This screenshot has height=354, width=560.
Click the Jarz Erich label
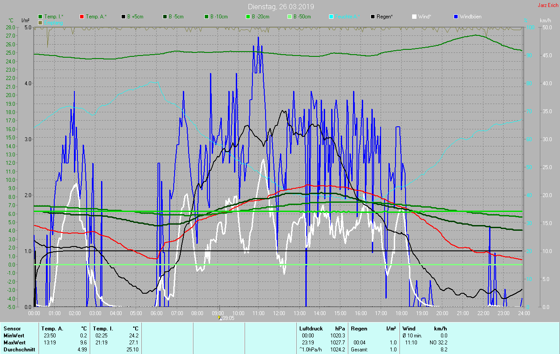tap(548, 5)
